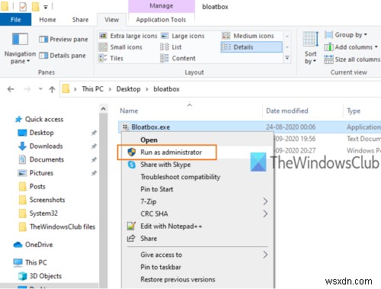The width and height of the screenshot is (381, 289).
Task: Expand the CRC SHA submenu arrow
Action: click(265, 214)
